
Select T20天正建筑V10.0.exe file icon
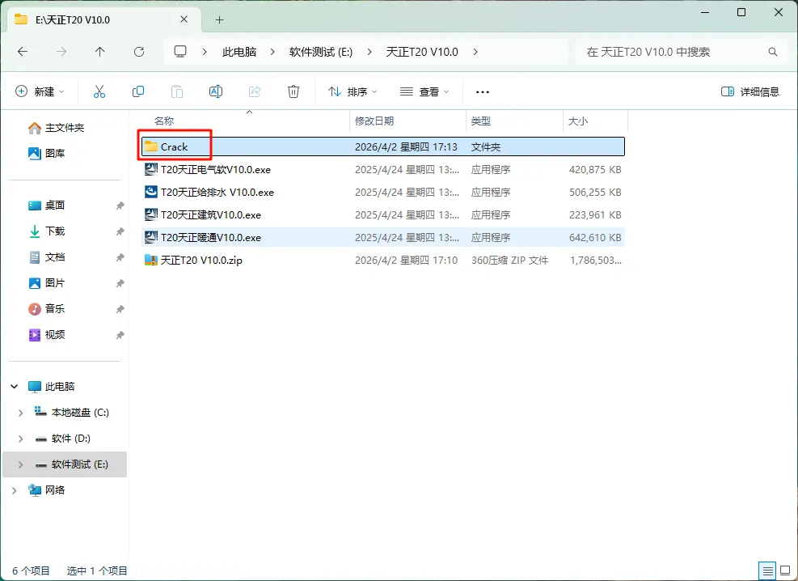pos(150,214)
